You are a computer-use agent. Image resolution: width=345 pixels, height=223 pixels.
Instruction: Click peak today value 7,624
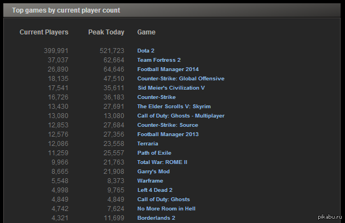pos(116,208)
